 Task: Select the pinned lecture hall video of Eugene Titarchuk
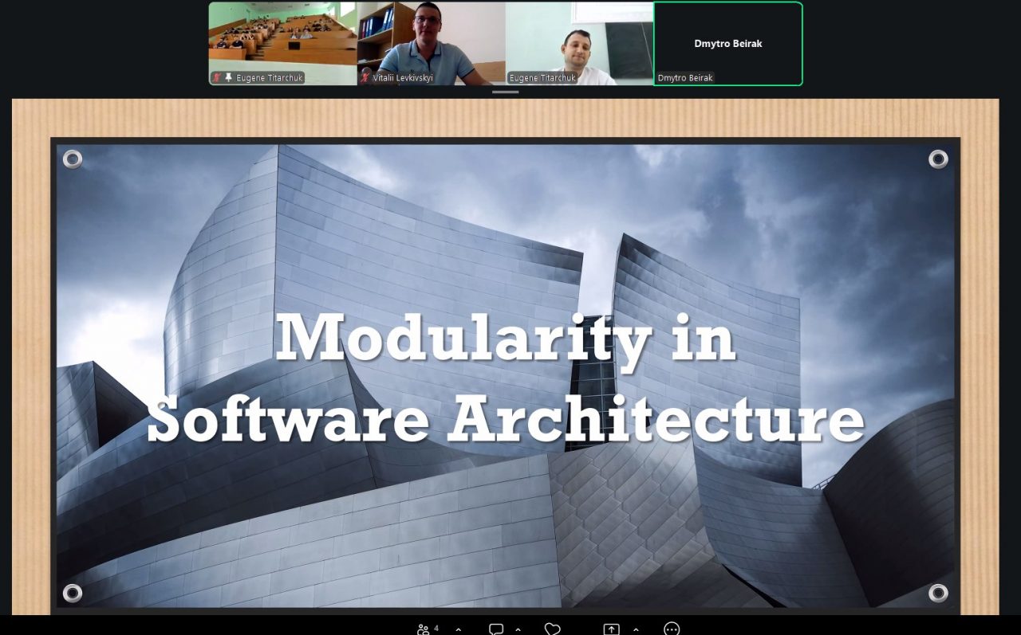(282, 43)
